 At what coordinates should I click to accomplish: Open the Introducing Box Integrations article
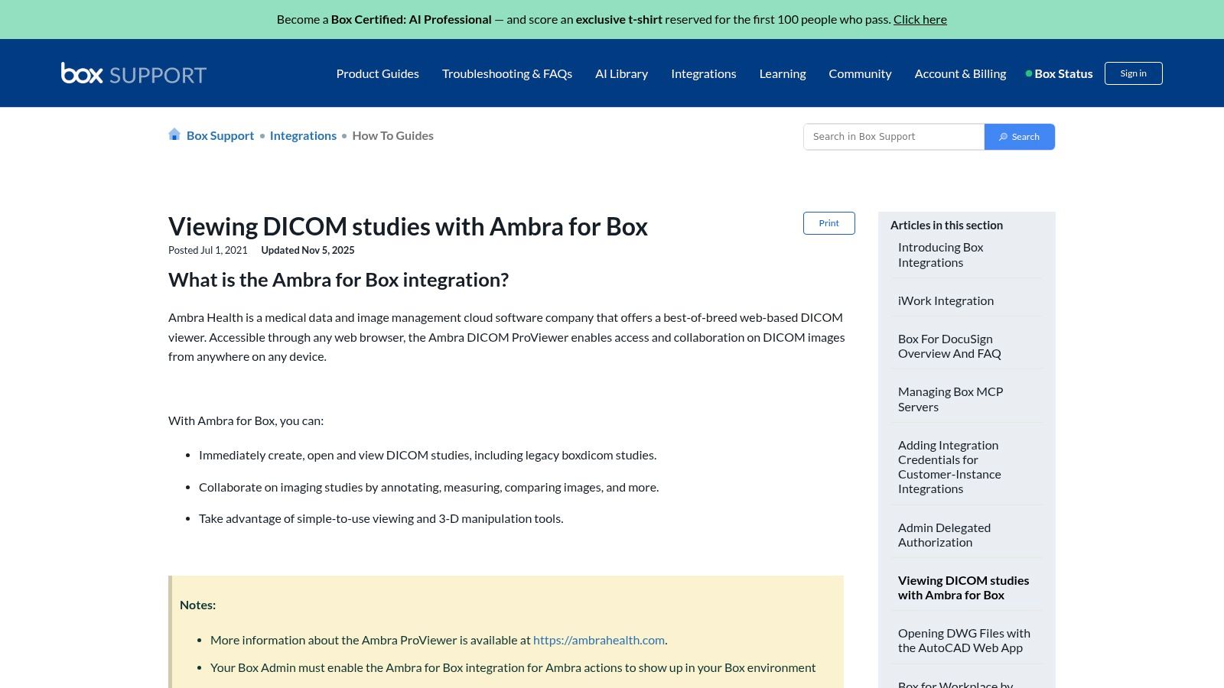940,255
